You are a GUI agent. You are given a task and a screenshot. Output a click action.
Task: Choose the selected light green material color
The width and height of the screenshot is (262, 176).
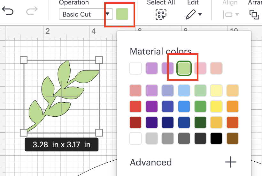tap(184, 68)
